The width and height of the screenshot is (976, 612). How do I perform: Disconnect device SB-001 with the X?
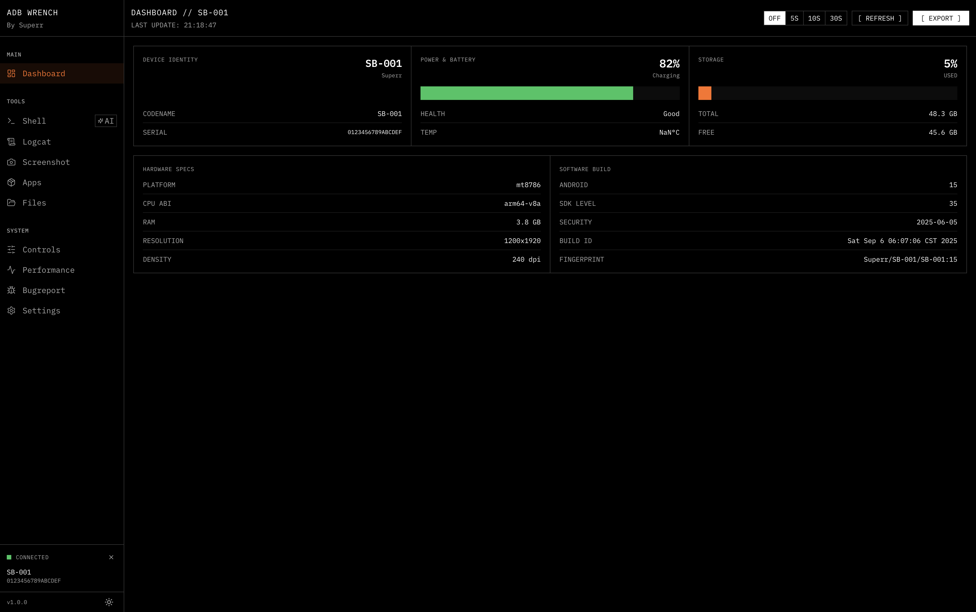[111, 557]
